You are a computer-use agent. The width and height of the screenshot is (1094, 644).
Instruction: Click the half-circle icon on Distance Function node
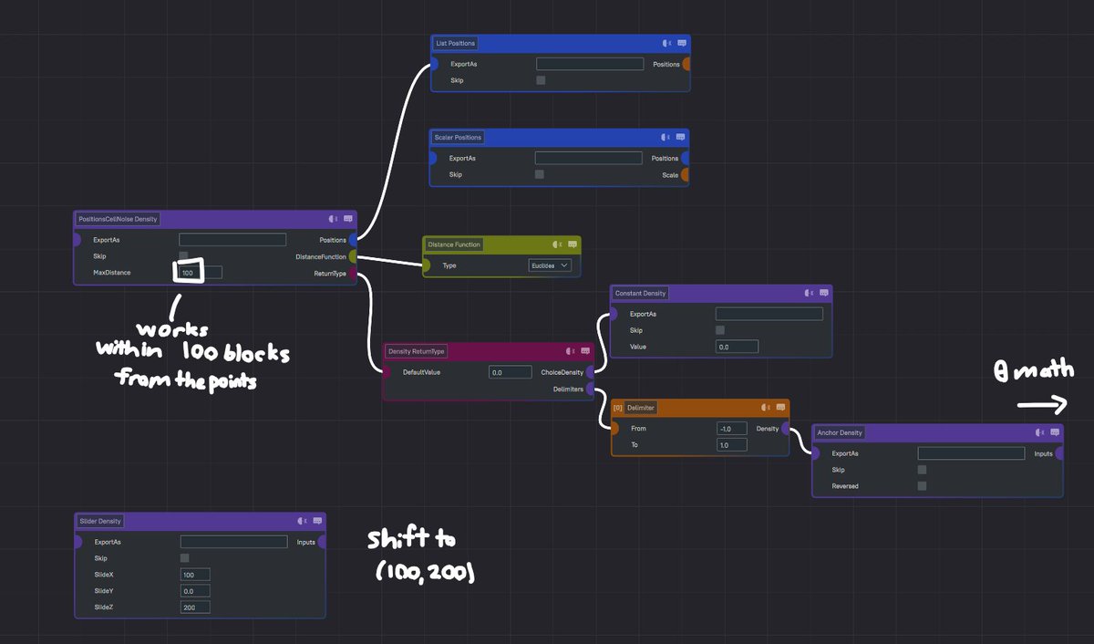tap(558, 244)
